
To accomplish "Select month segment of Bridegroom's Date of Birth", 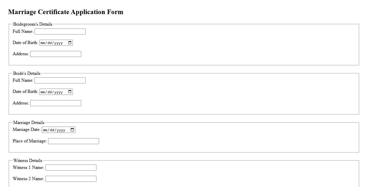I will point(43,43).
